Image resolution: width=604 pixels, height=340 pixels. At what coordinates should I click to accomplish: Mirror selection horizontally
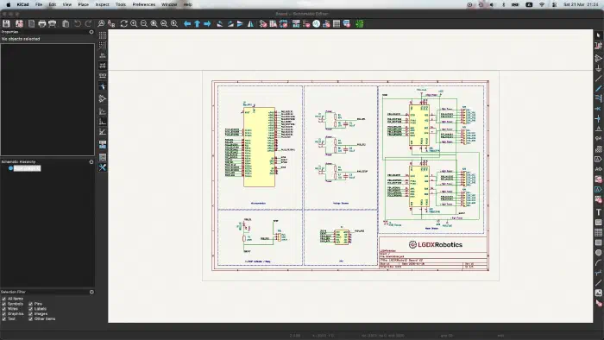pos(250,24)
